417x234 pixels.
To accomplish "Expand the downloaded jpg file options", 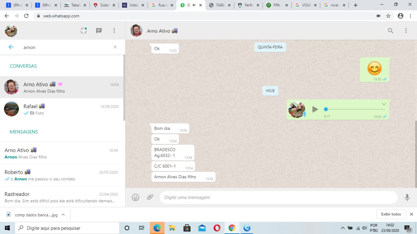I will click(x=63, y=214).
